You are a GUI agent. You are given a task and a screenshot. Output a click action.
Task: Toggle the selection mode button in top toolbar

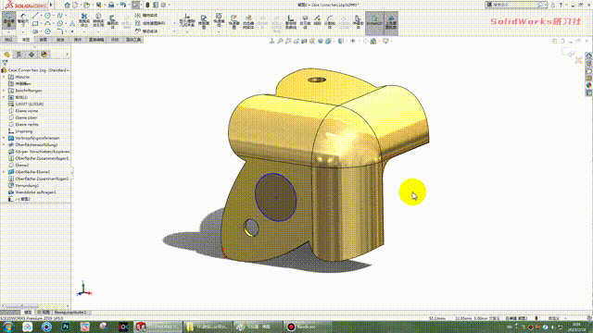pyautogui.click(x=135, y=5)
